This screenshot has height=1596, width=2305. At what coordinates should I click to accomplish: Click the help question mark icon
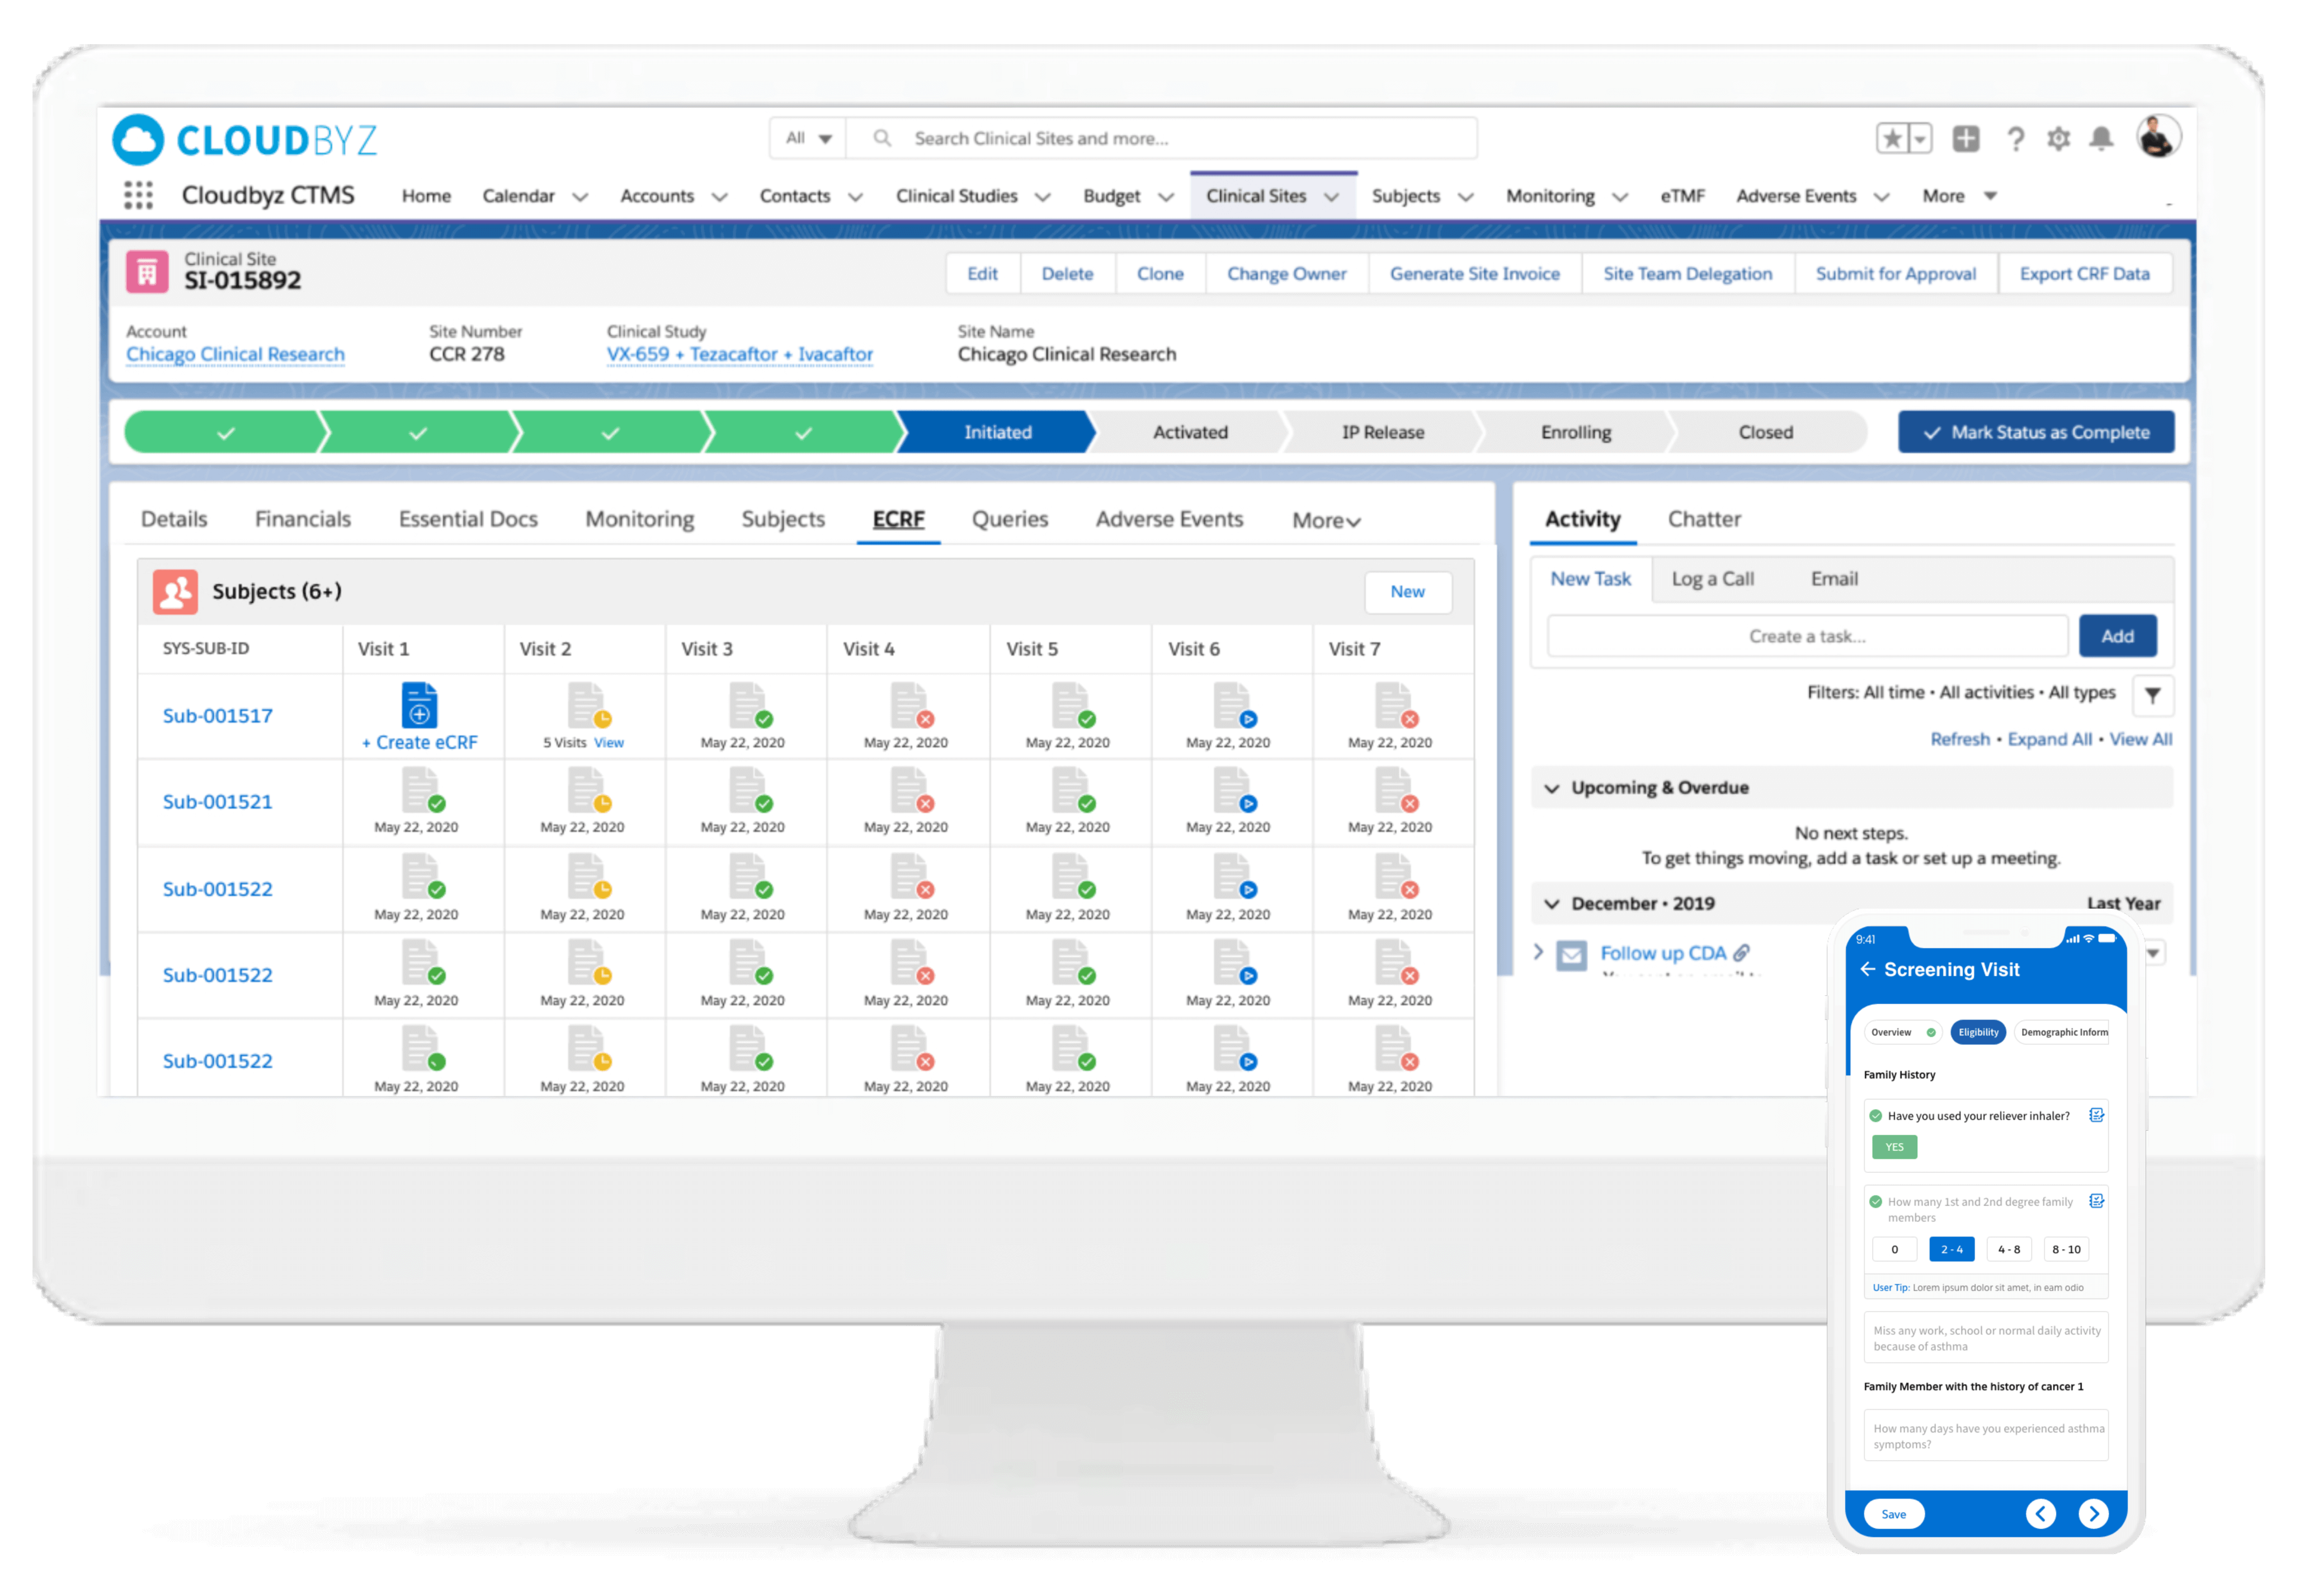tap(2015, 138)
